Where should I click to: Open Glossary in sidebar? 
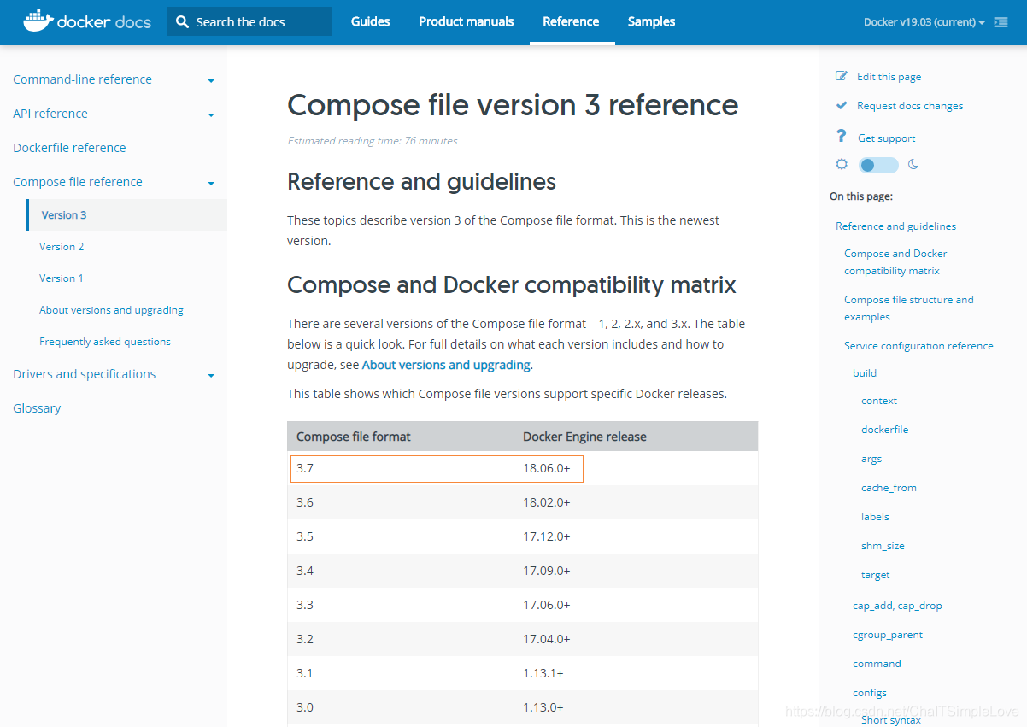[37, 408]
